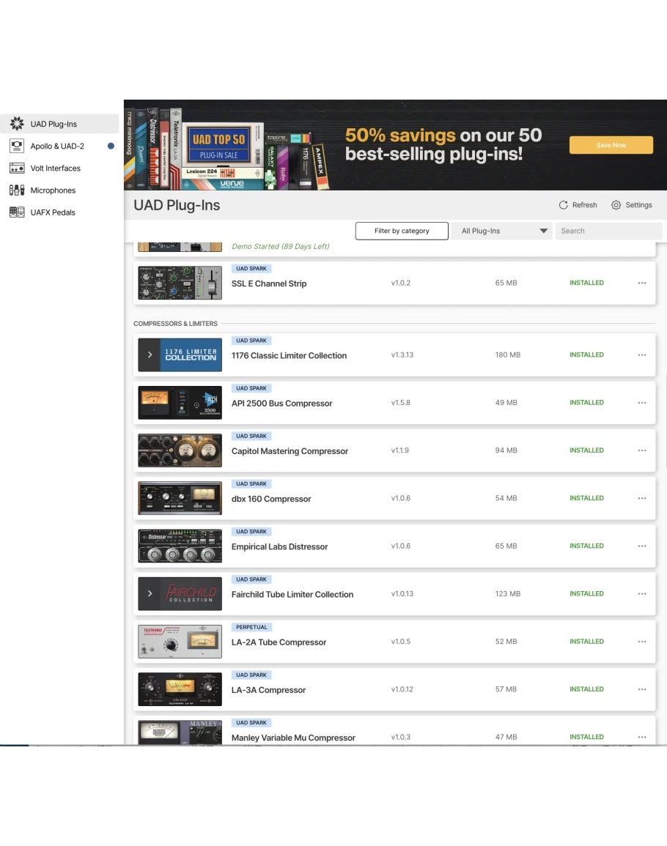The height and width of the screenshot is (846, 667).
Task: Select Fairchild Tube Limiter Collection title
Action: pyautogui.click(x=292, y=595)
